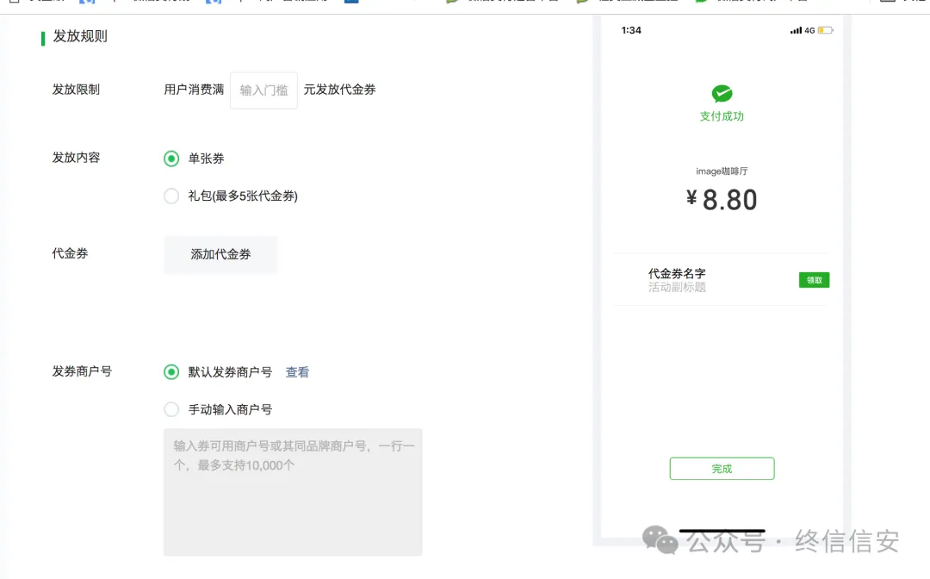
Task: Click the merchant number textarea below 手动输入商户号
Action: click(x=292, y=491)
